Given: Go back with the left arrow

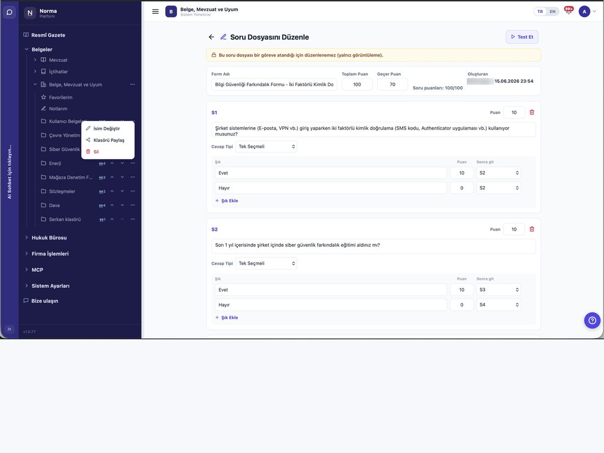Looking at the screenshot, I should point(211,37).
